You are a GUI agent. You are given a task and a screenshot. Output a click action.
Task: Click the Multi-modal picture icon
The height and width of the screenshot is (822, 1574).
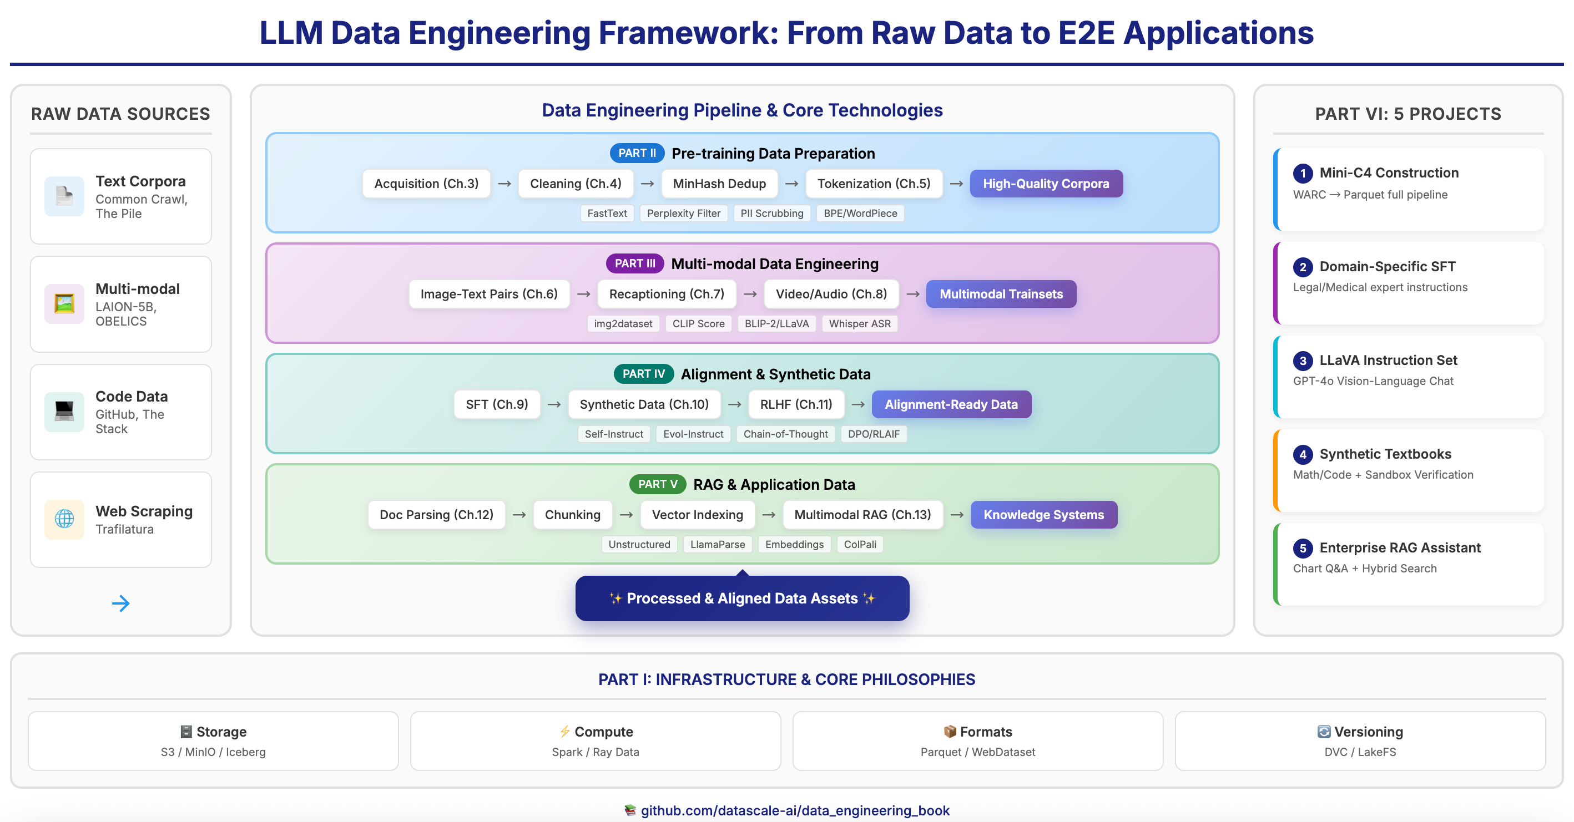click(64, 303)
